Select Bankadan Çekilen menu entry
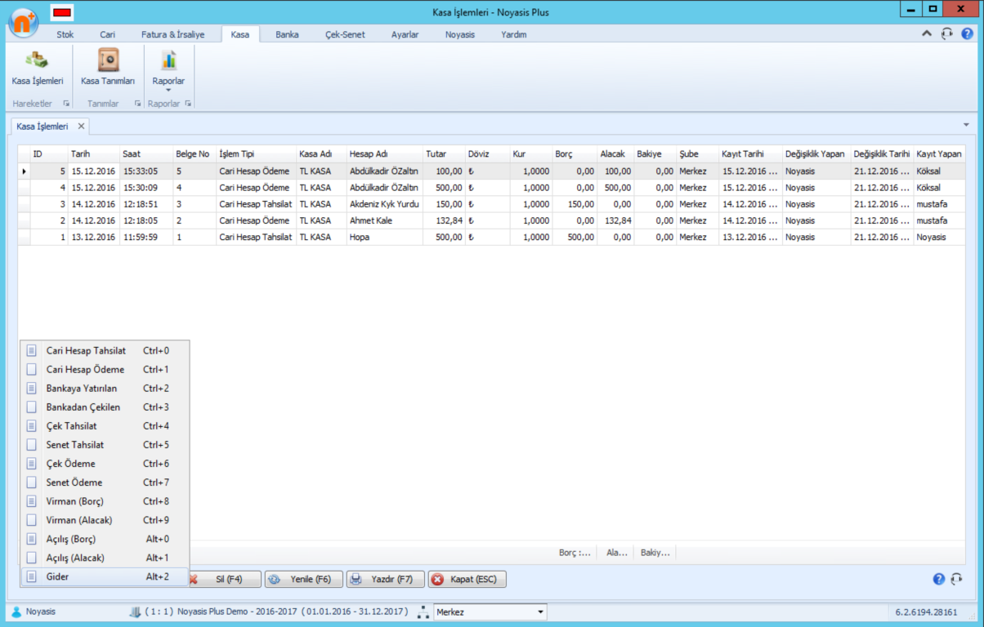Viewport: 984px width, 627px height. click(x=105, y=407)
